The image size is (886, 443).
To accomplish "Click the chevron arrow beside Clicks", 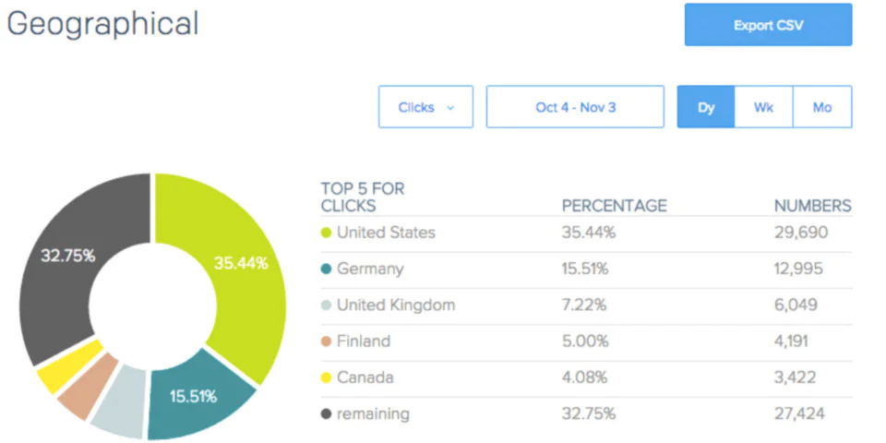I will click(x=450, y=107).
